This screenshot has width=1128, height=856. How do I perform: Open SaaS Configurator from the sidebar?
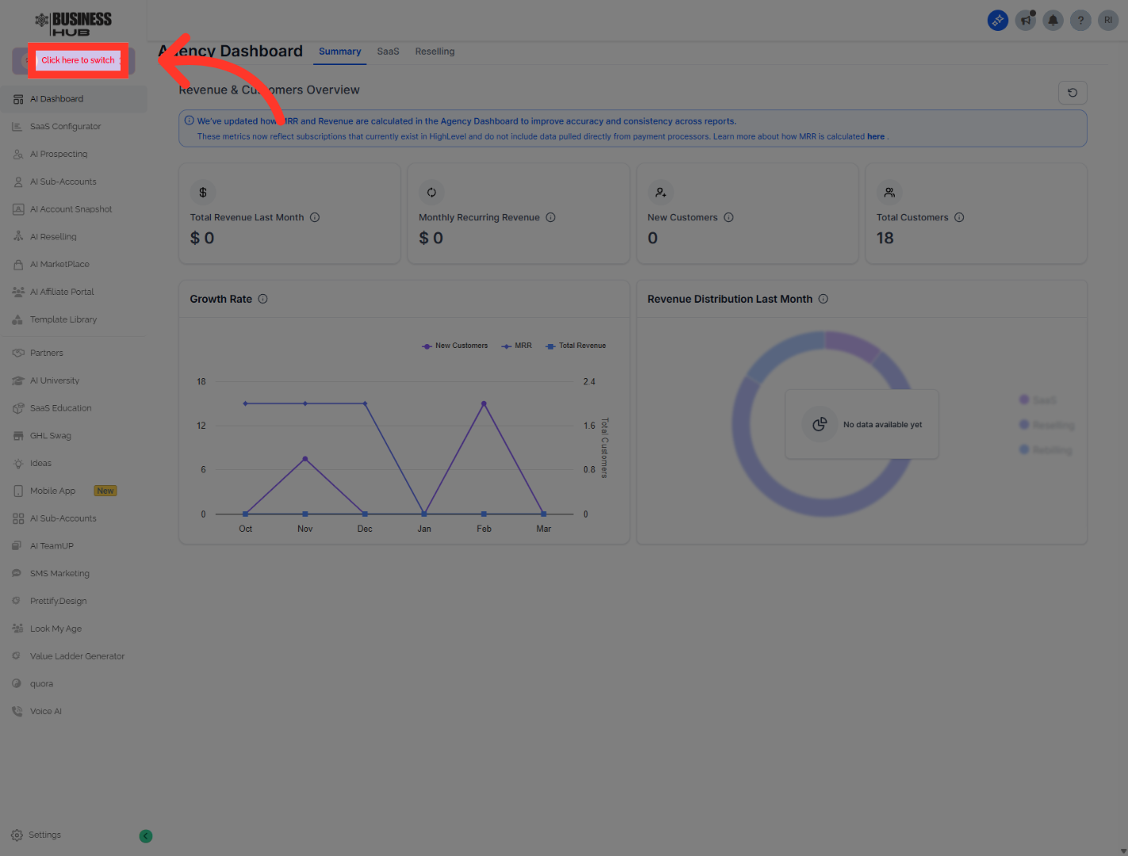click(x=65, y=127)
